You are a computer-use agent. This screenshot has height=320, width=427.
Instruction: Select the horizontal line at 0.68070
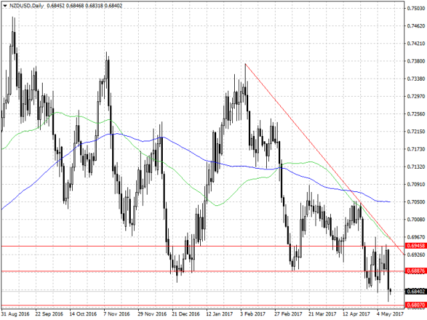tap(203, 305)
